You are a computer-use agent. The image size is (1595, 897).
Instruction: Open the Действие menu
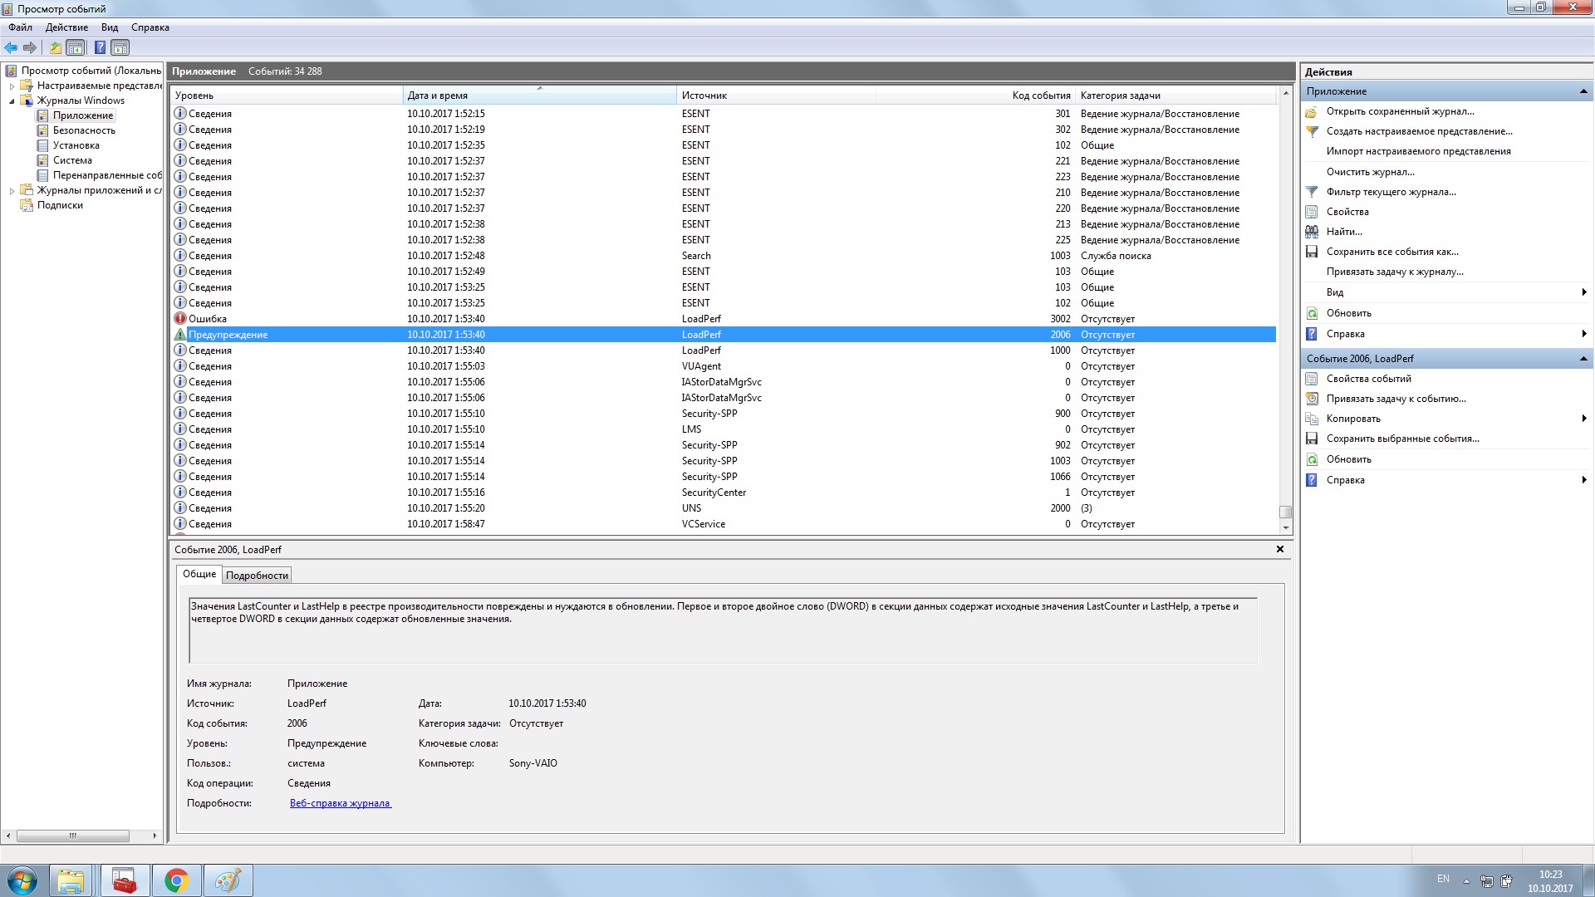[x=66, y=27]
